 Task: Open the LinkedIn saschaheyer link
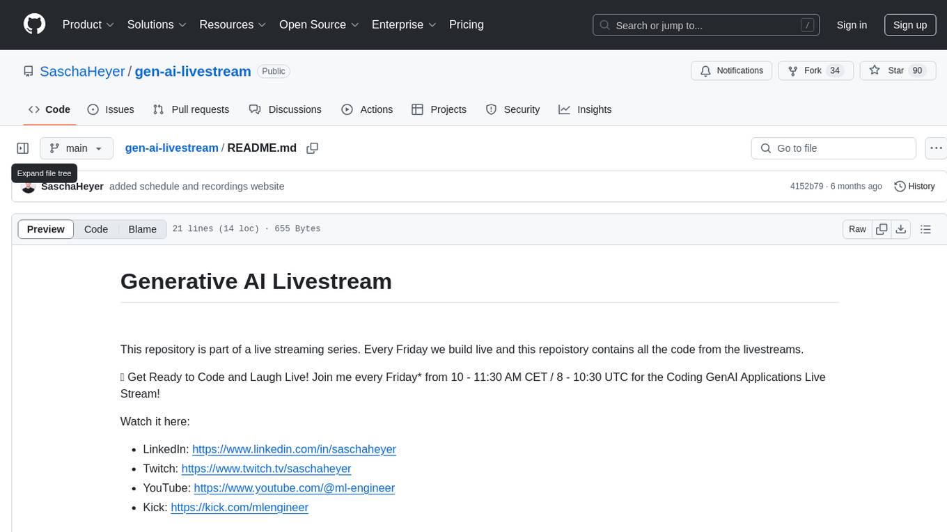coord(294,449)
